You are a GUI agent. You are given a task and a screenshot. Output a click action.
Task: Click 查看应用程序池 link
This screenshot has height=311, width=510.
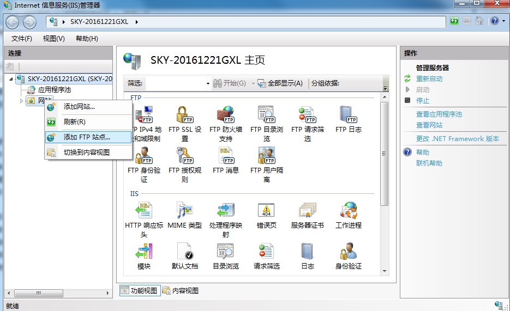click(x=439, y=114)
